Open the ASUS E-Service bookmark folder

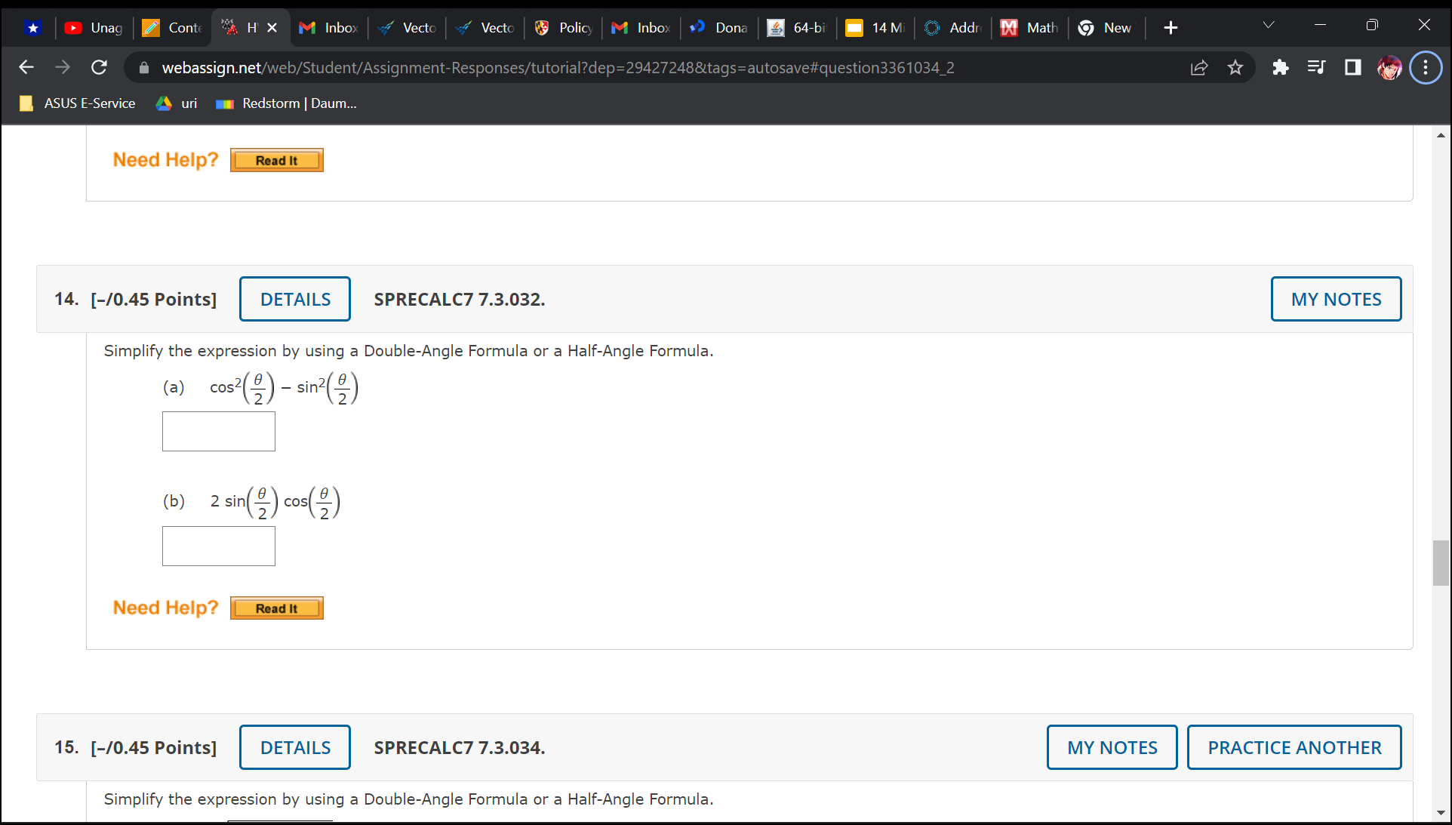78,103
